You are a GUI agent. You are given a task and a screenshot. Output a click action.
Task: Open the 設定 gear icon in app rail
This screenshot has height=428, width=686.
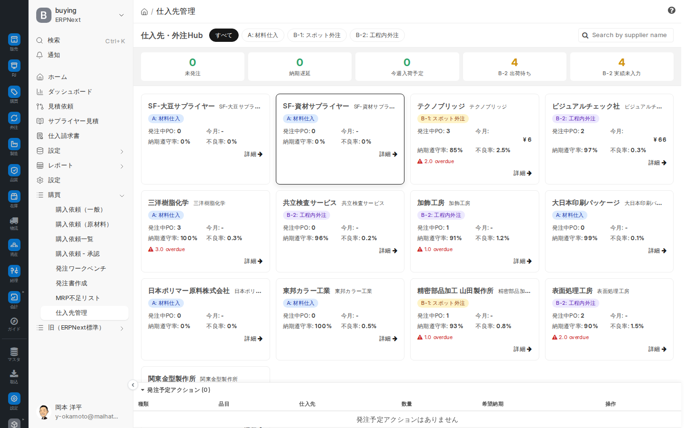pyautogui.click(x=14, y=399)
